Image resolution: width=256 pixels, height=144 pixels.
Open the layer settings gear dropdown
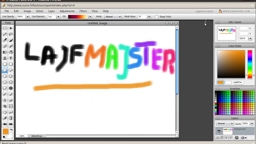coord(244,138)
